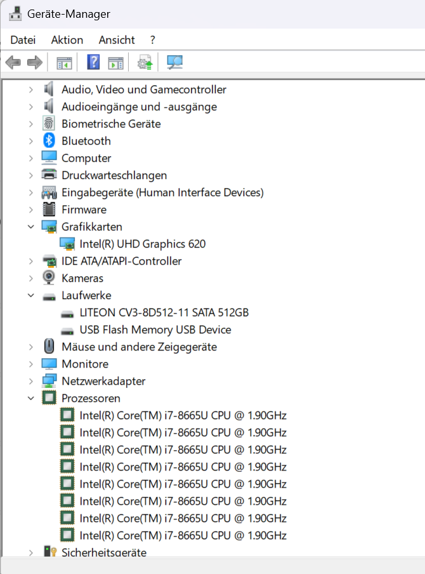
Task: Click the Laufwerke drive icon
Action: tap(49, 297)
